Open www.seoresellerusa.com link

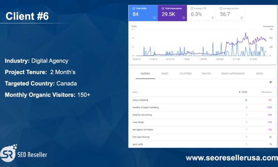(231, 158)
